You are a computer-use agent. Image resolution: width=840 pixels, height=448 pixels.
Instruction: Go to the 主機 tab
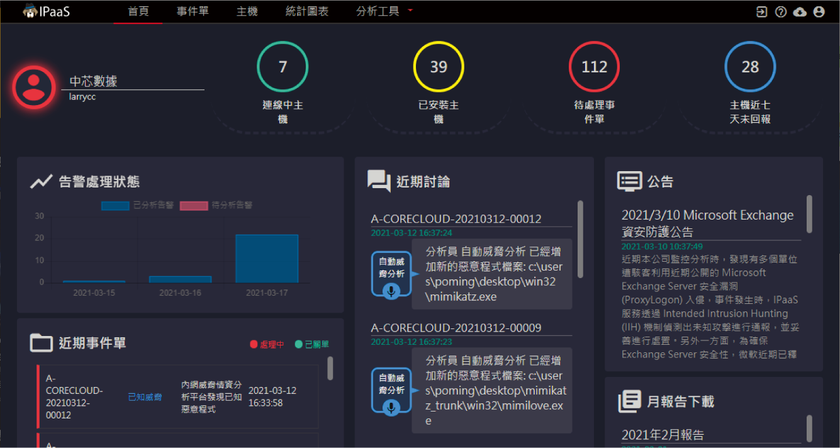pyautogui.click(x=247, y=11)
